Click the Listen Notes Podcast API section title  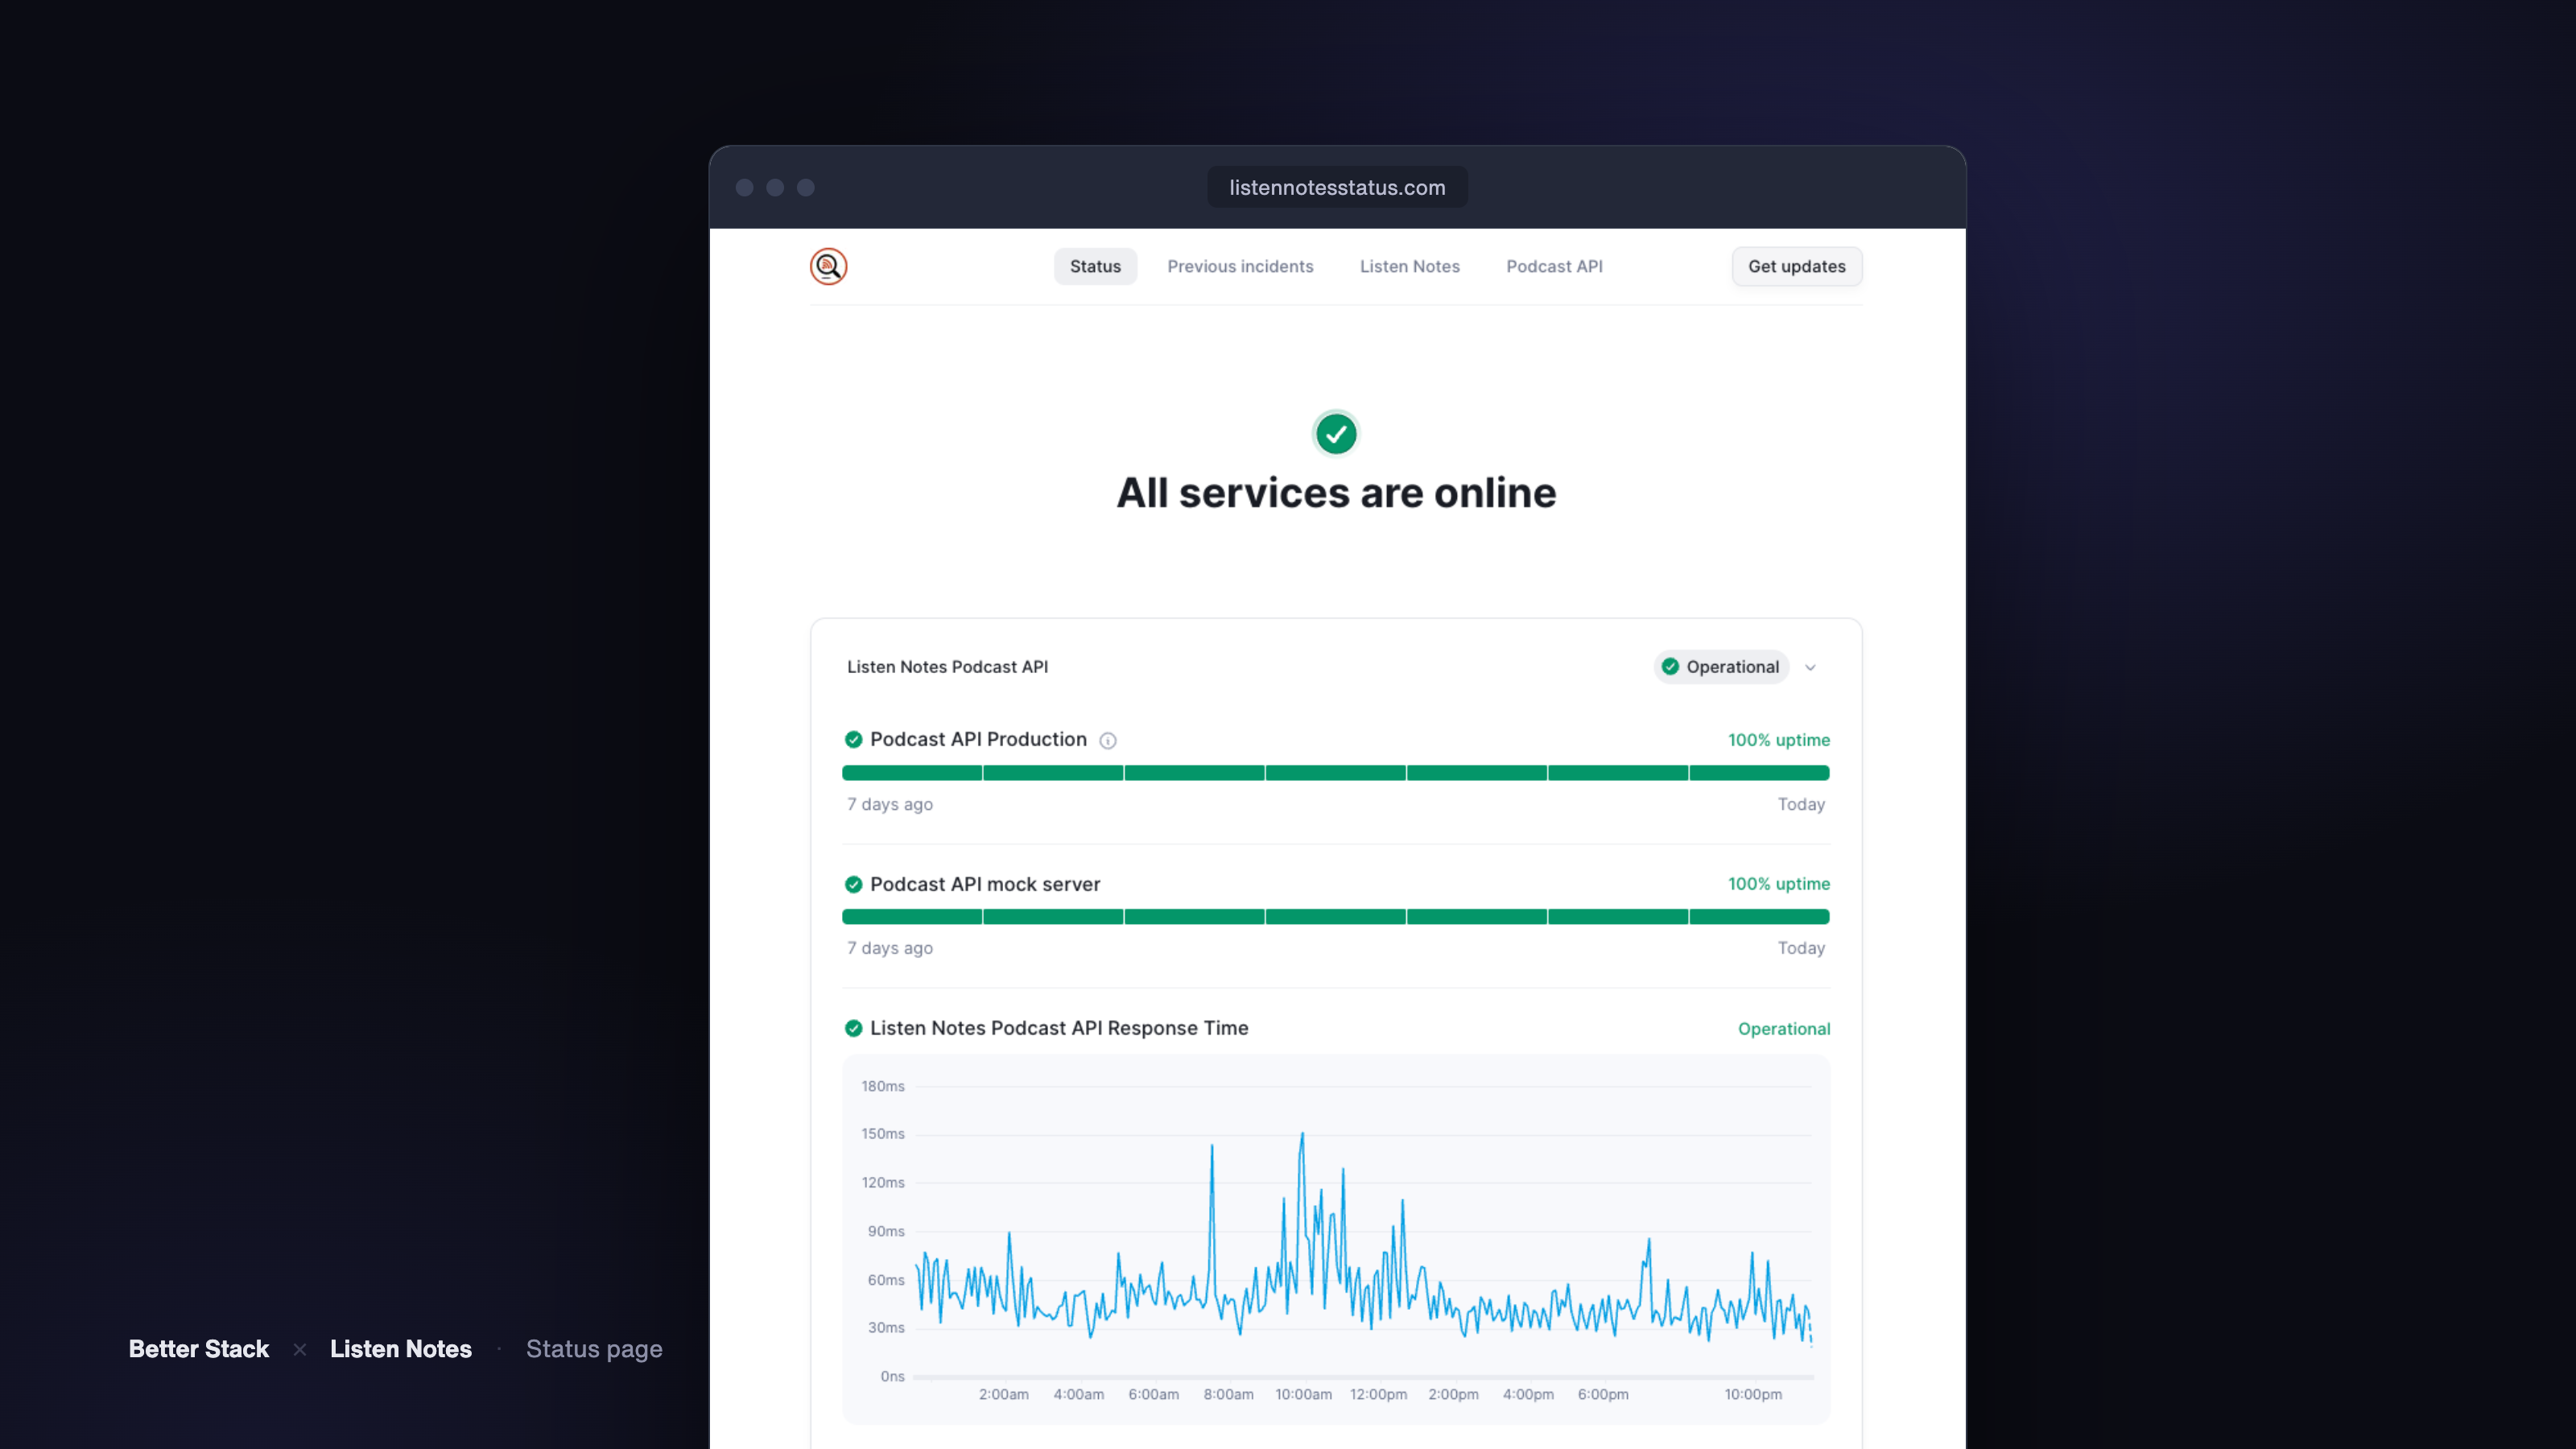[947, 667]
